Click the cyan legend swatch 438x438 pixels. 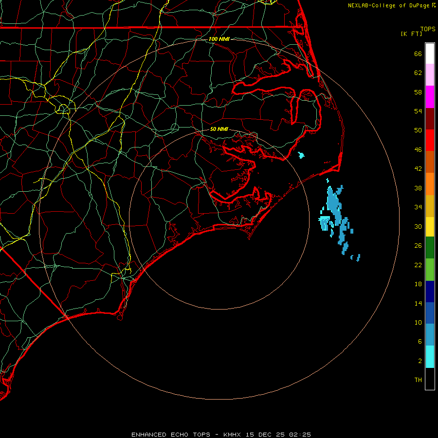(x=430, y=357)
